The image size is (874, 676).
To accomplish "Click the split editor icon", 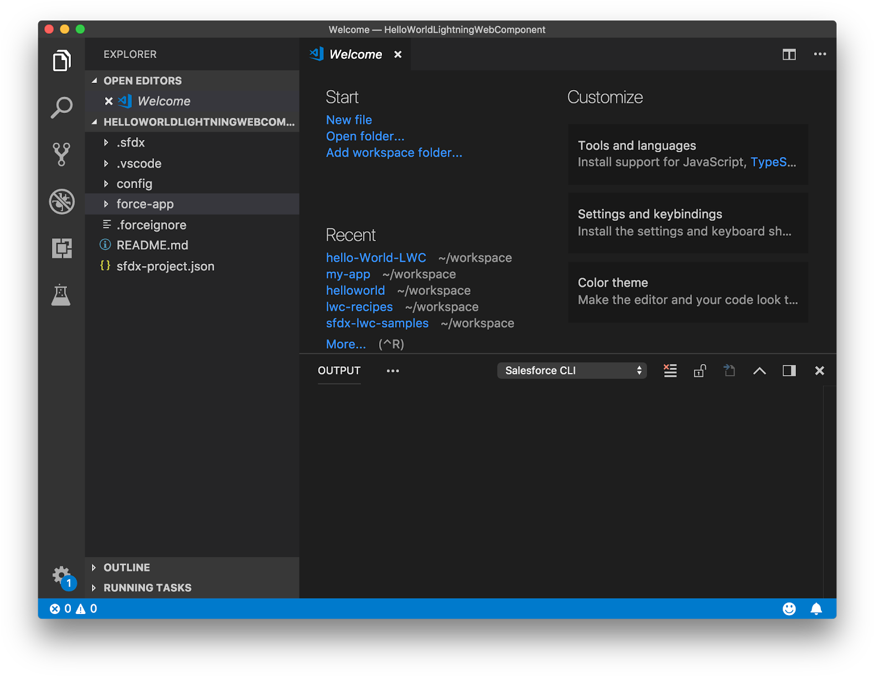I will 789,54.
